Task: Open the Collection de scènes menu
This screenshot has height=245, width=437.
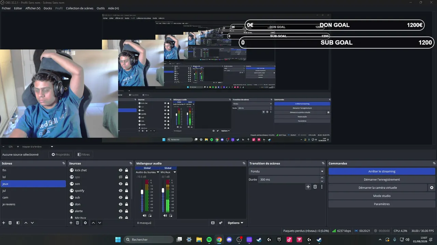Action: pyautogui.click(x=80, y=8)
